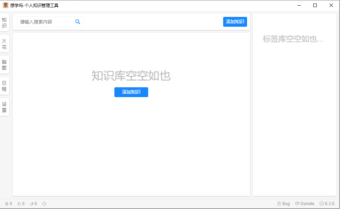Image resolution: width=340 pixels, height=209 pixels.
Task: Open the 设置 settings tab
Action: tap(4, 107)
